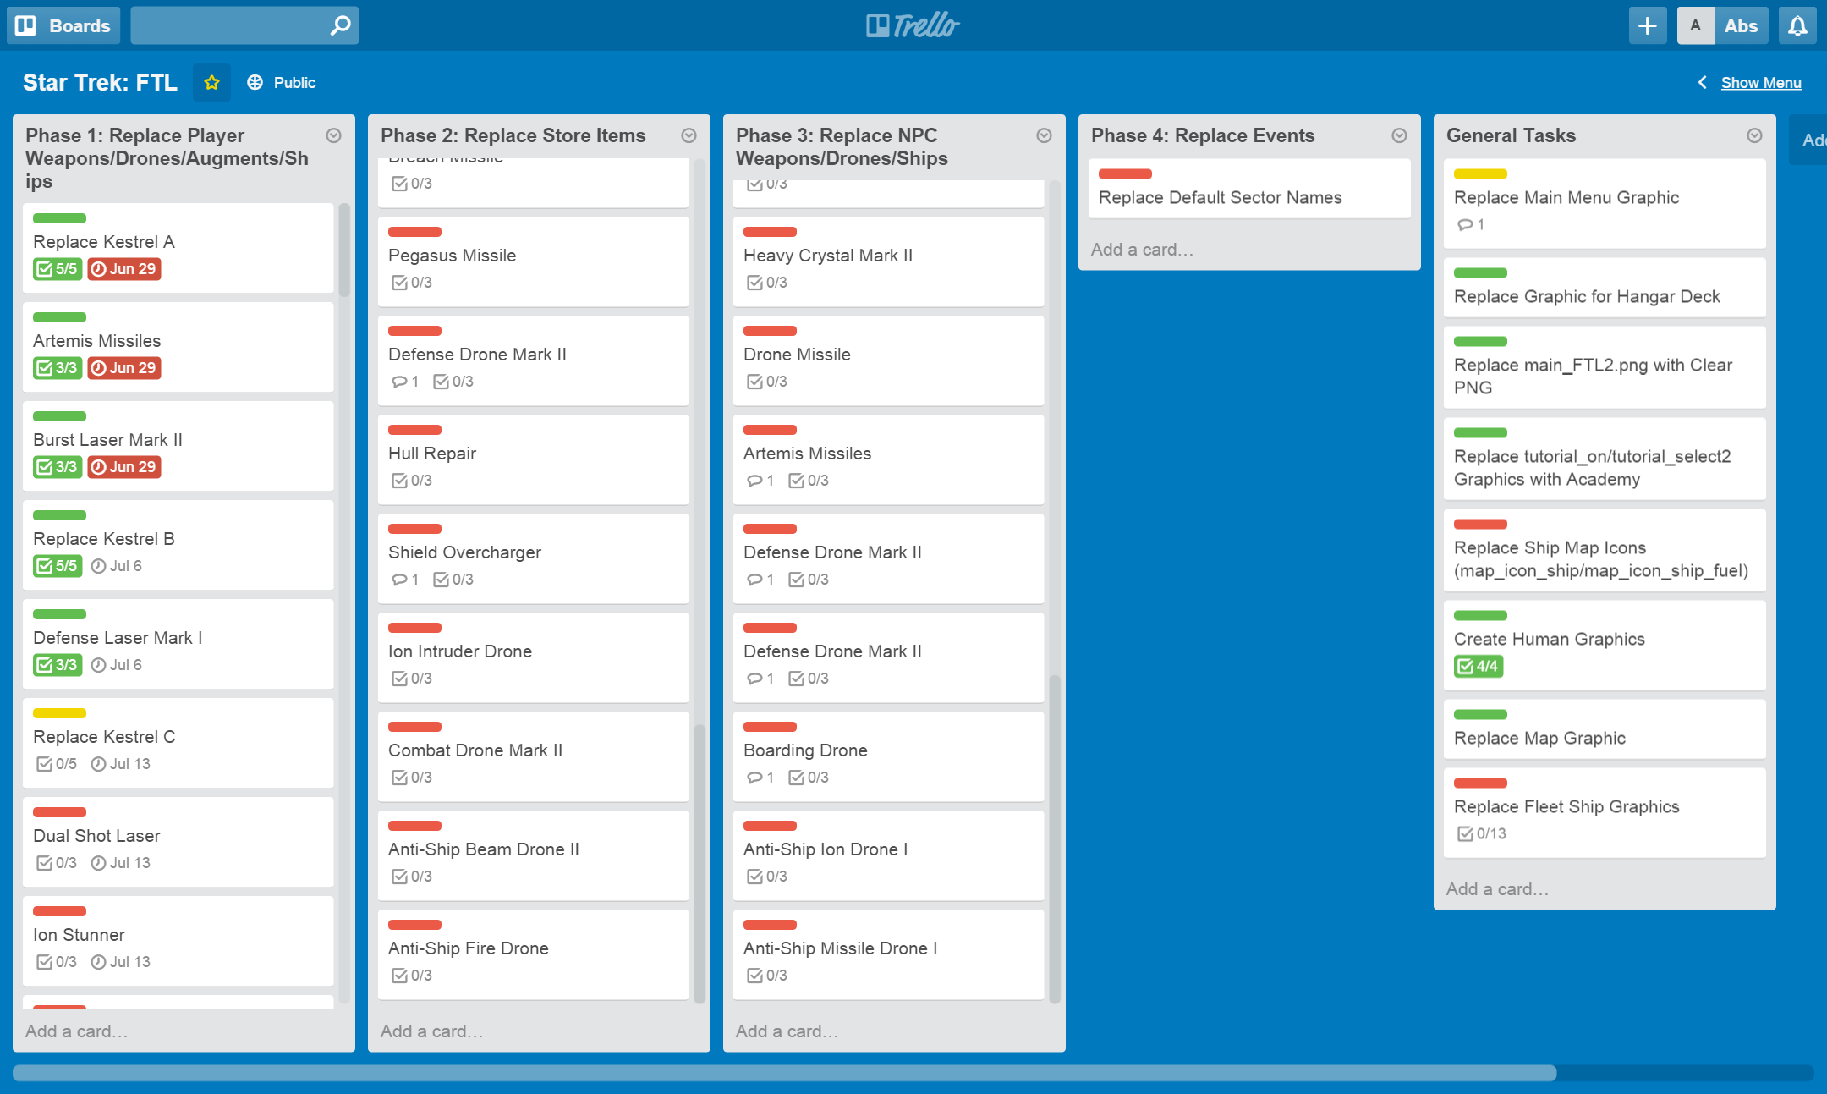Click comment icon on Shield Overcharger

pos(399,580)
